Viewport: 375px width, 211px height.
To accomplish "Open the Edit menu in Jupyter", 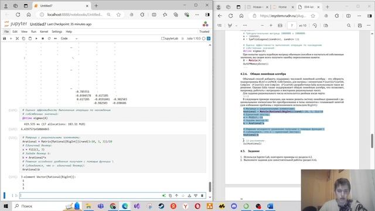I will (x=15, y=32).
